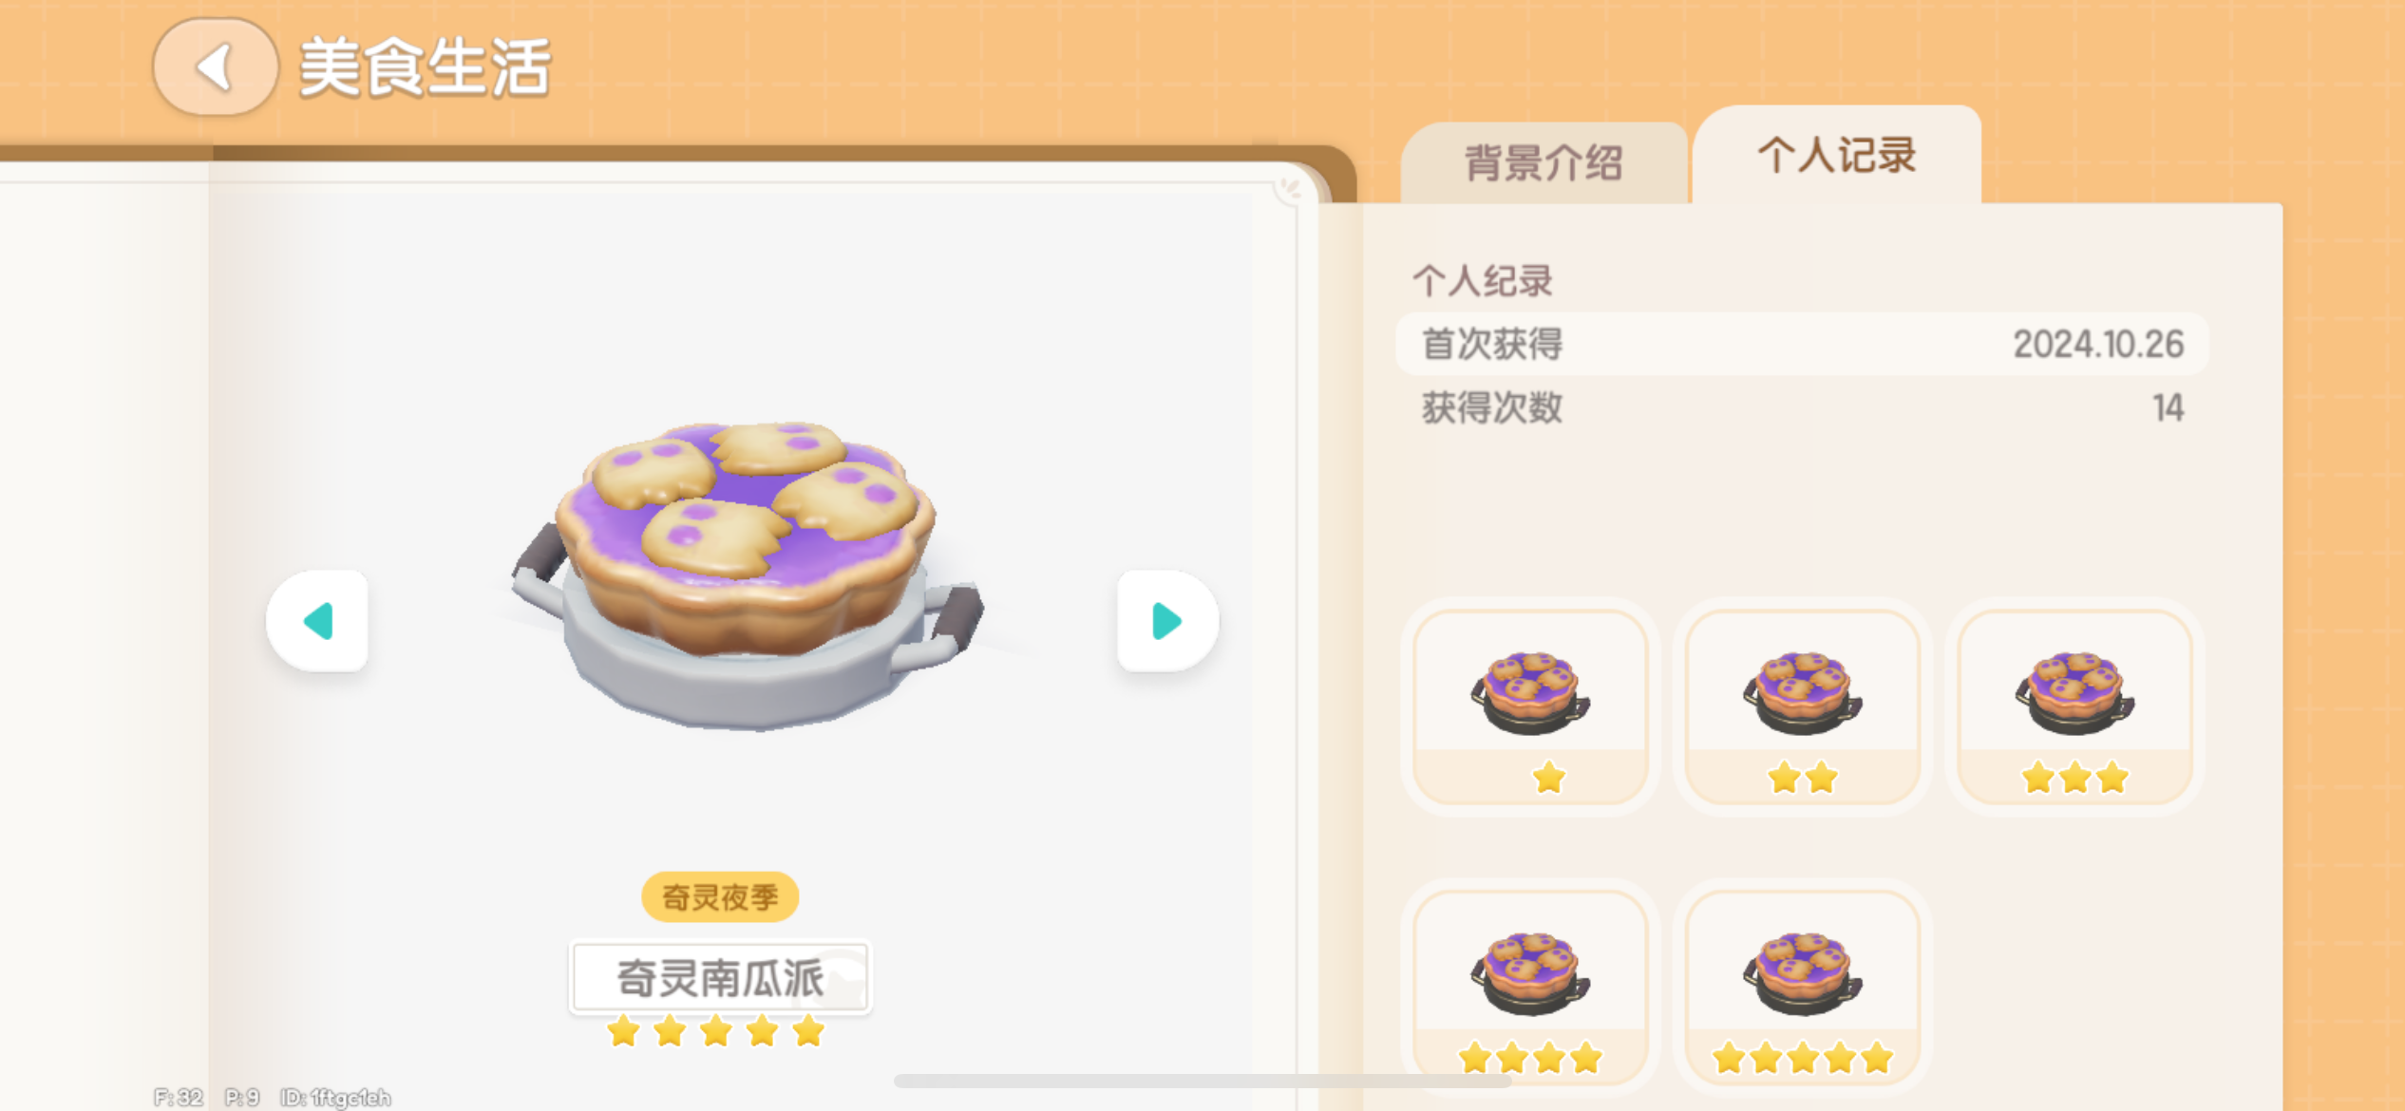Image resolution: width=2405 pixels, height=1111 pixels.
Task: Show the previous dish with the left arrow
Action: [317, 622]
